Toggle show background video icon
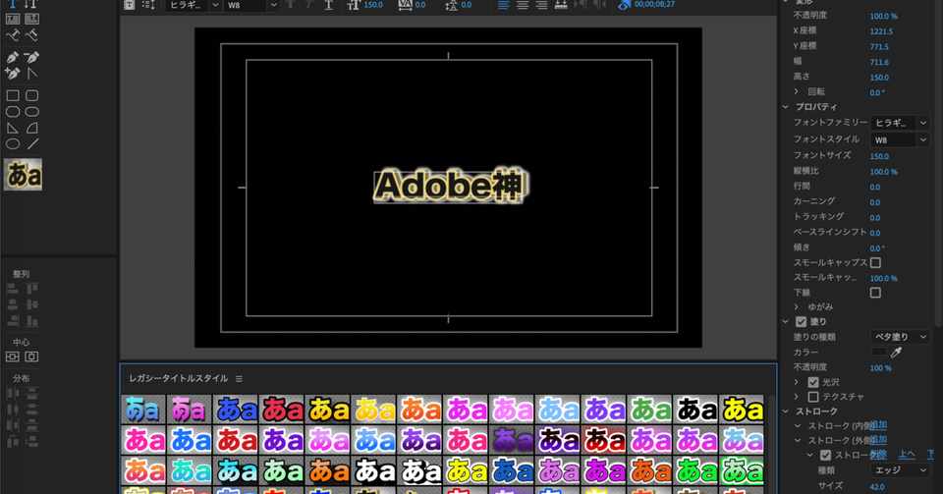The image size is (943, 494). click(625, 5)
